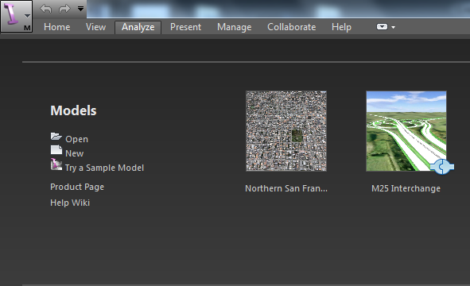Open the Collaborate tab
The height and width of the screenshot is (286, 470).
[x=291, y=27]
